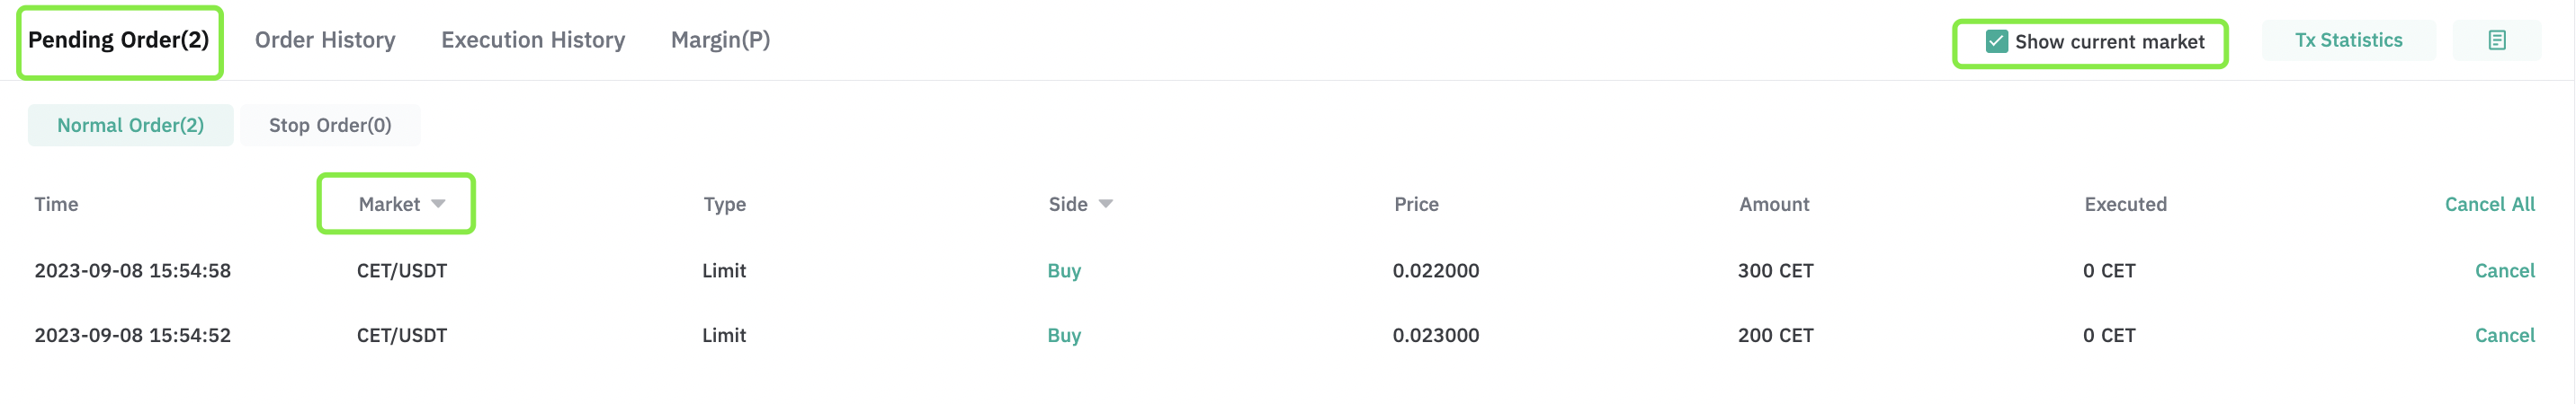Select the CET/USDT order at 15:54:52
The height and width of the screenshot is (404, 2576).
tap(1284, 335)
